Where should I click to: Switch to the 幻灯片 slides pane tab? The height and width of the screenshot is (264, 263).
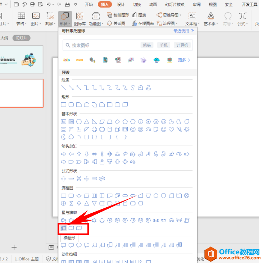[22, 38]
